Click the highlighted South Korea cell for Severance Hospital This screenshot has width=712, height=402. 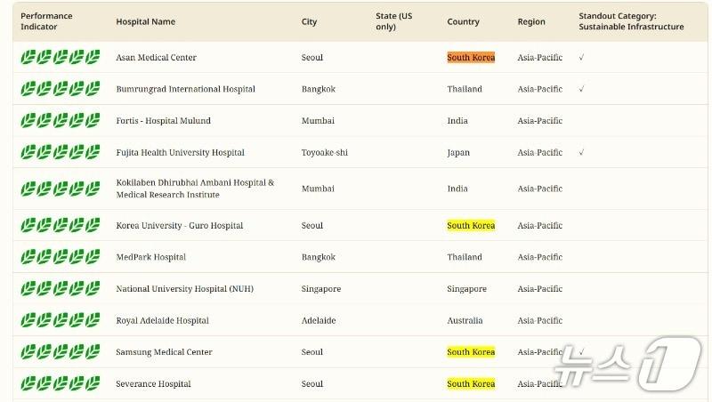pyautogui.click(x=471, y=383)
